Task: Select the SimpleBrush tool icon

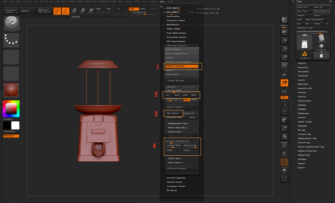Action: 304,54
